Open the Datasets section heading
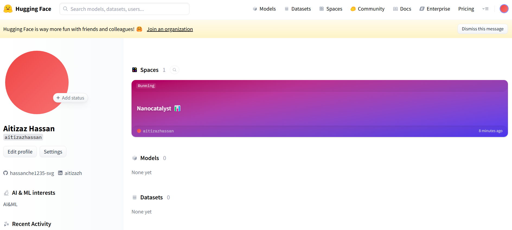Image resolution: width=512 pixels, height=230 pixels. tap(152, 197)
